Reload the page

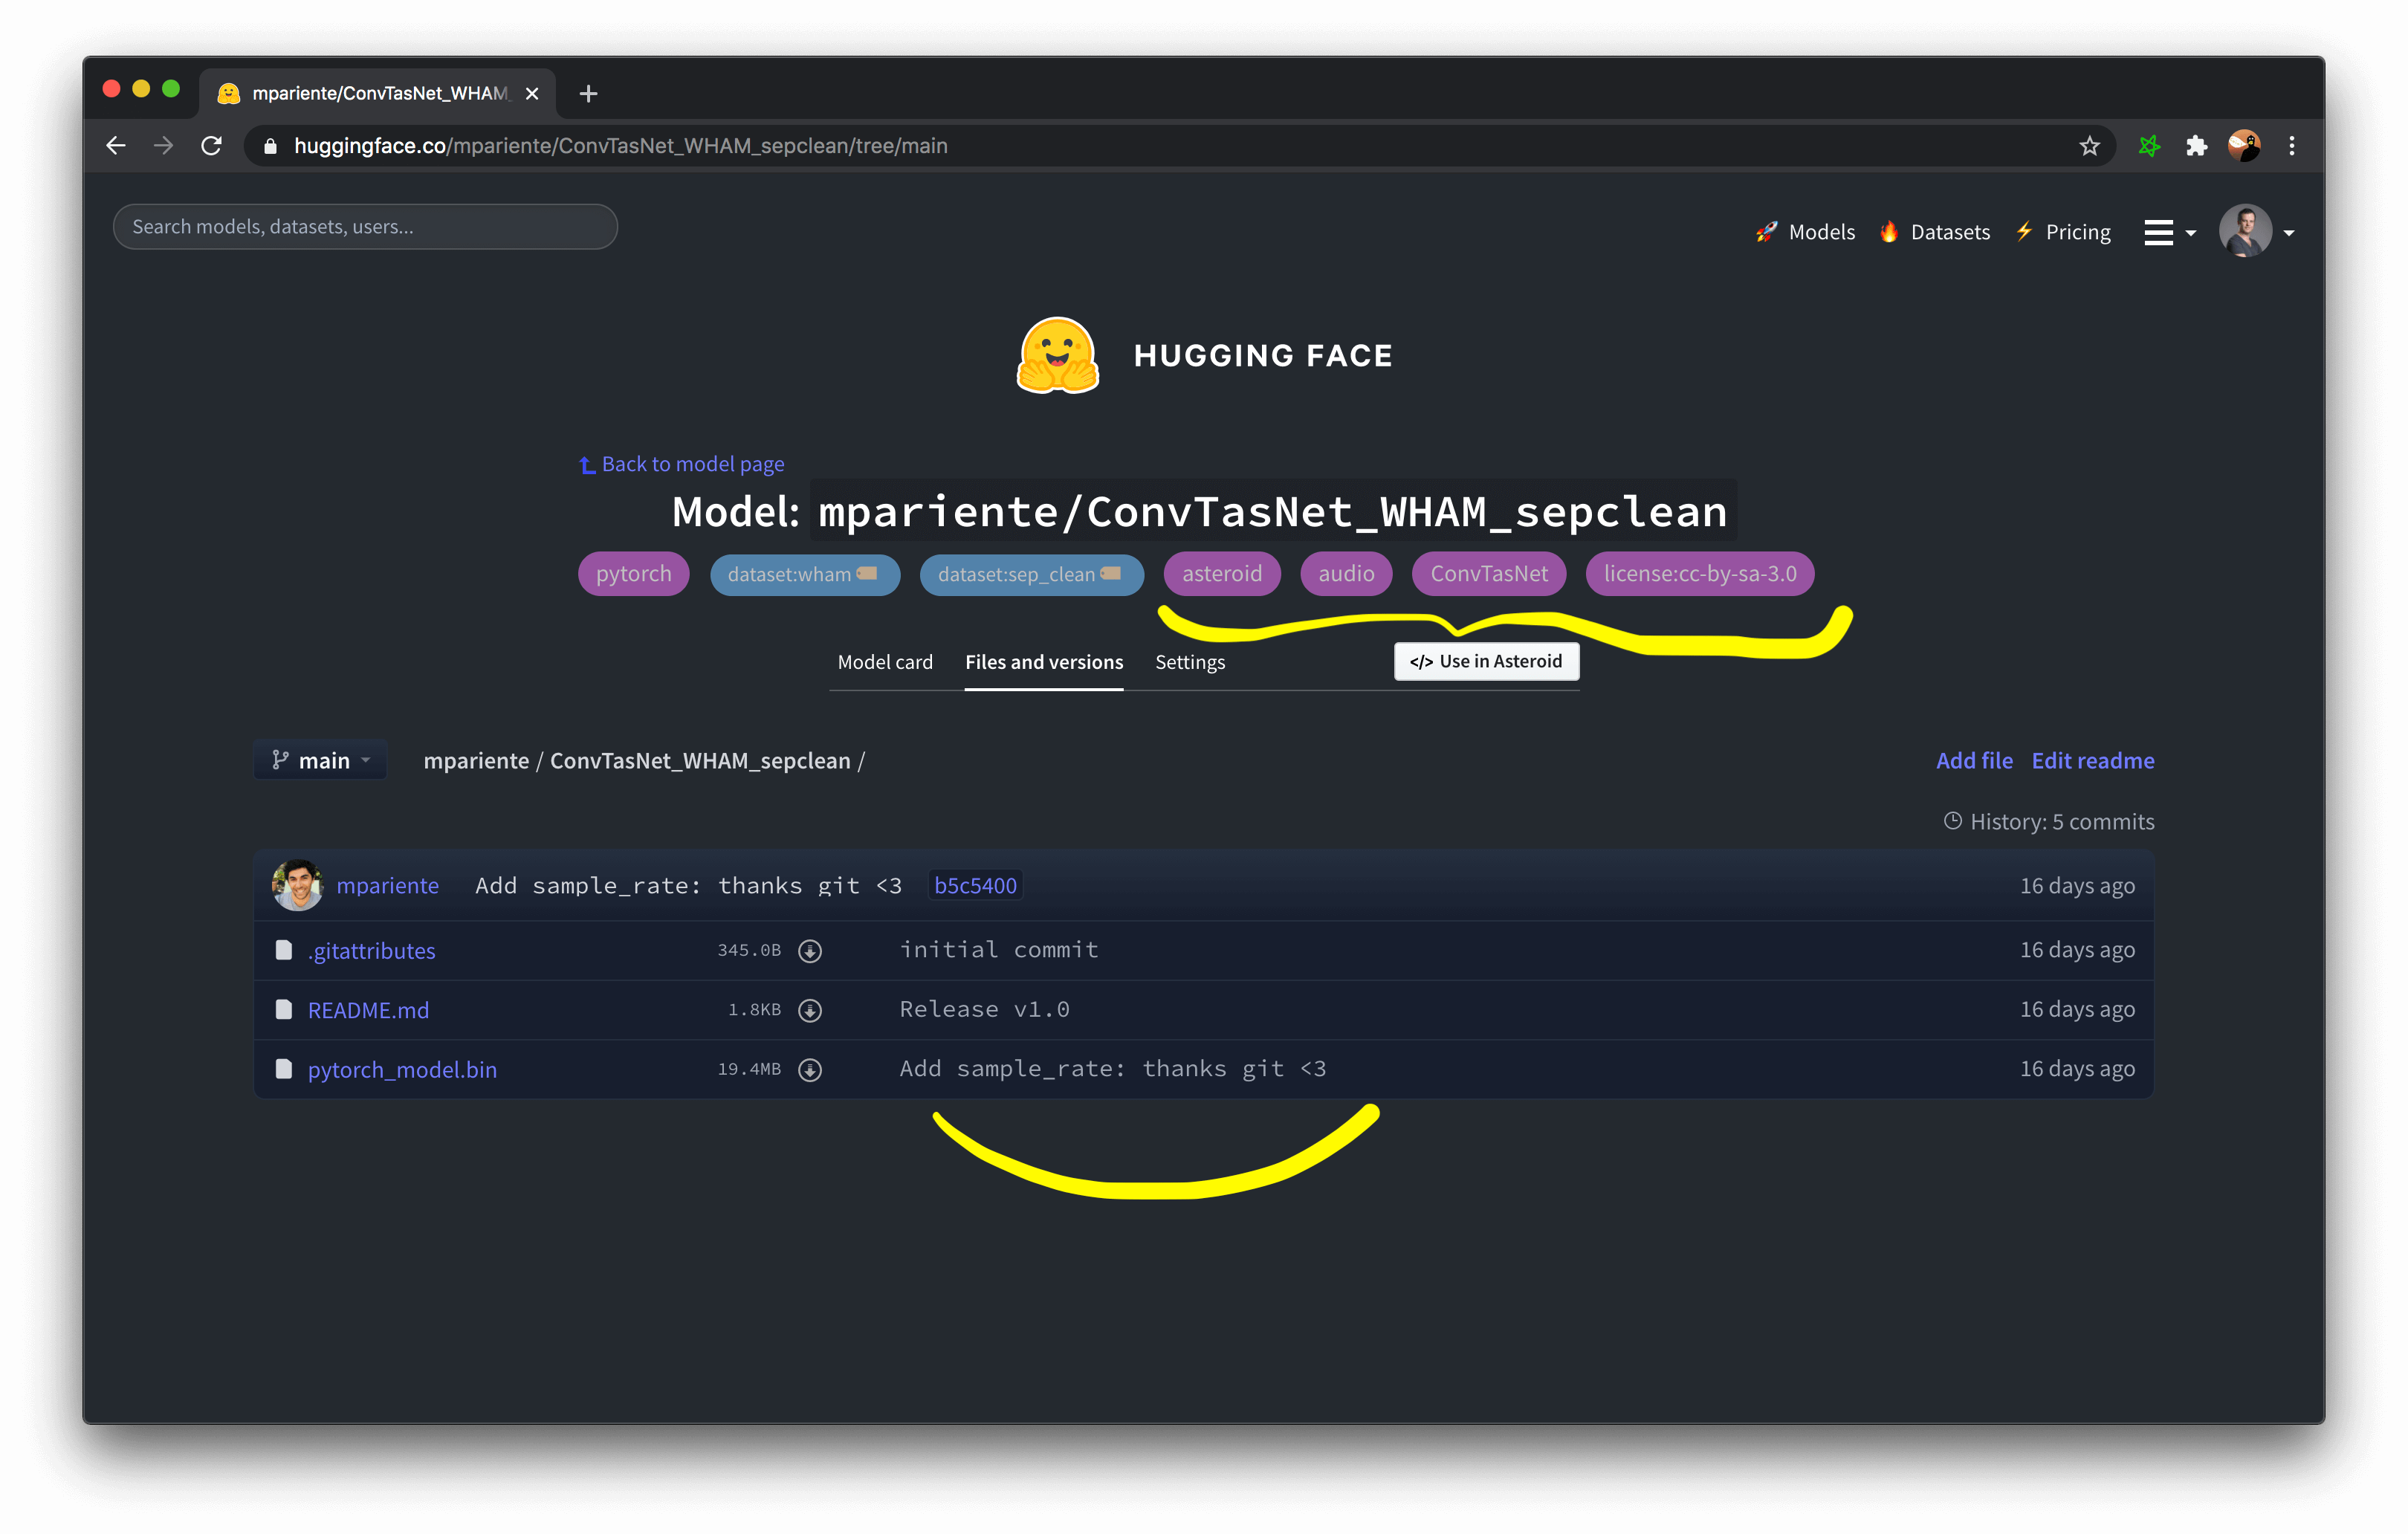pyautogui.click(x=211, y=146)
